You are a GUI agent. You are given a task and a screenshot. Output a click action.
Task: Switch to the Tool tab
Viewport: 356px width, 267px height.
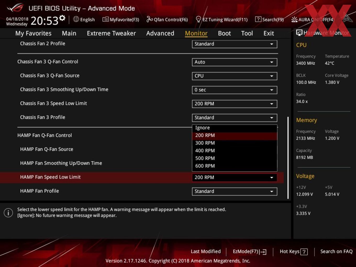[x=247, y=33]
